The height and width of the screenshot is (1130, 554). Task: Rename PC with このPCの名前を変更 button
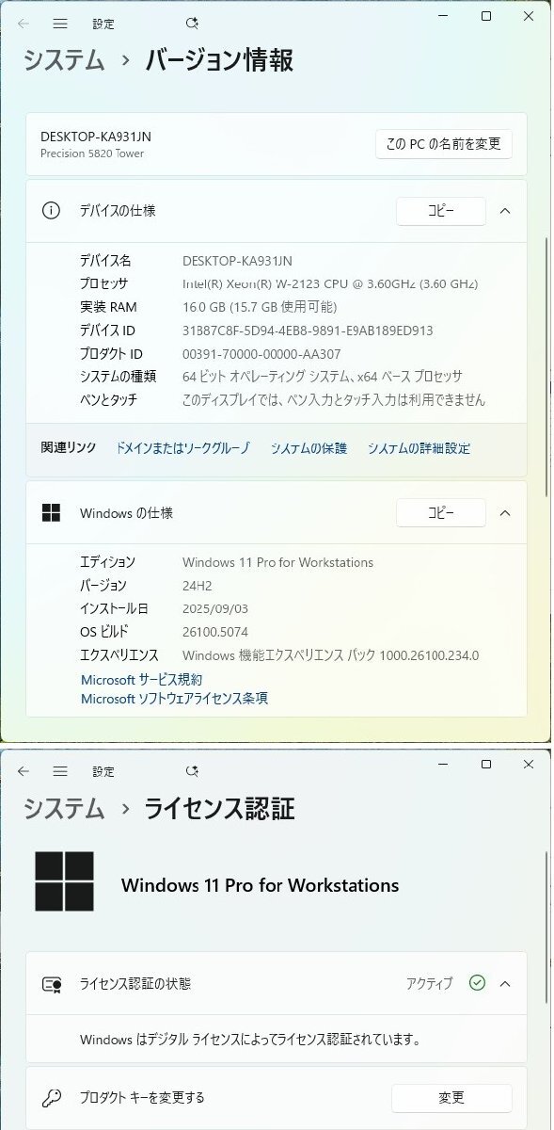click(444, 144)
